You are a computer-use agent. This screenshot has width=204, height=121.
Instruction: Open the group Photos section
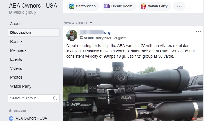[16, 77]
